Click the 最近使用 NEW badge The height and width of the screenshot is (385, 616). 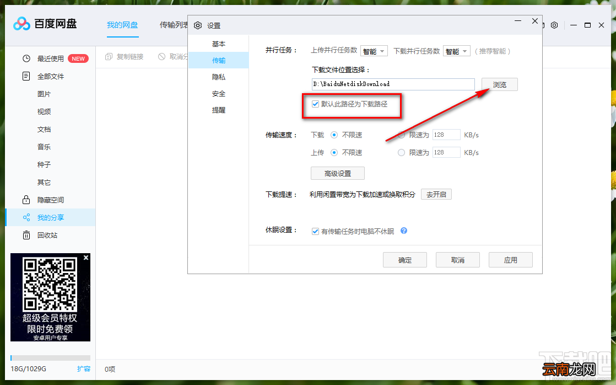click(x=78, y=58)
